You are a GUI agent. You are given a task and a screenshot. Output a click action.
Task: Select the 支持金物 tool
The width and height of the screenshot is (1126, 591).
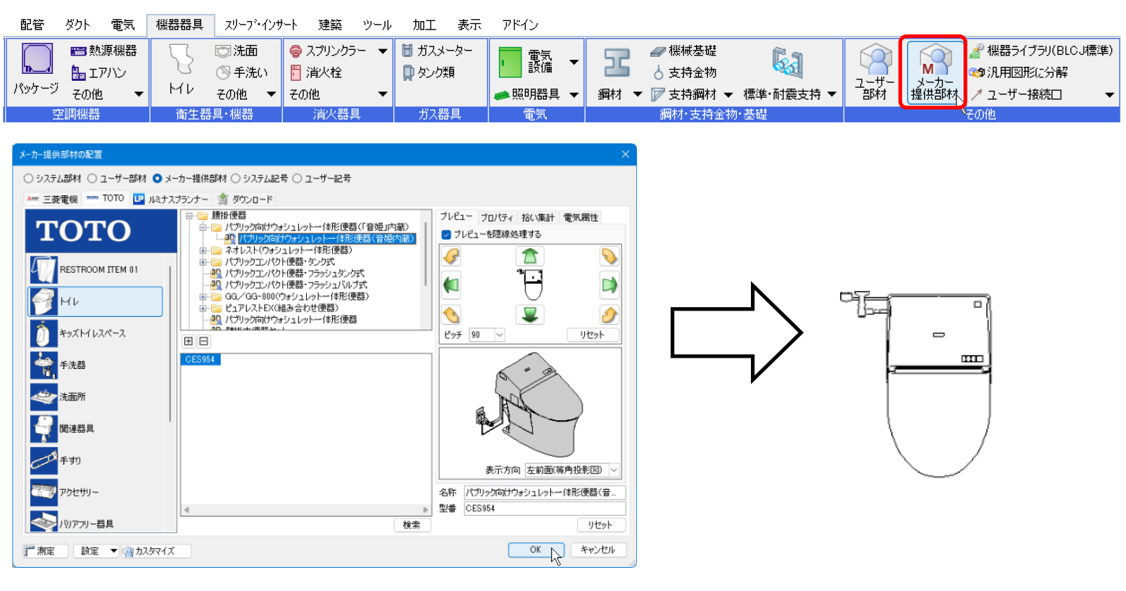click(684, 72)
